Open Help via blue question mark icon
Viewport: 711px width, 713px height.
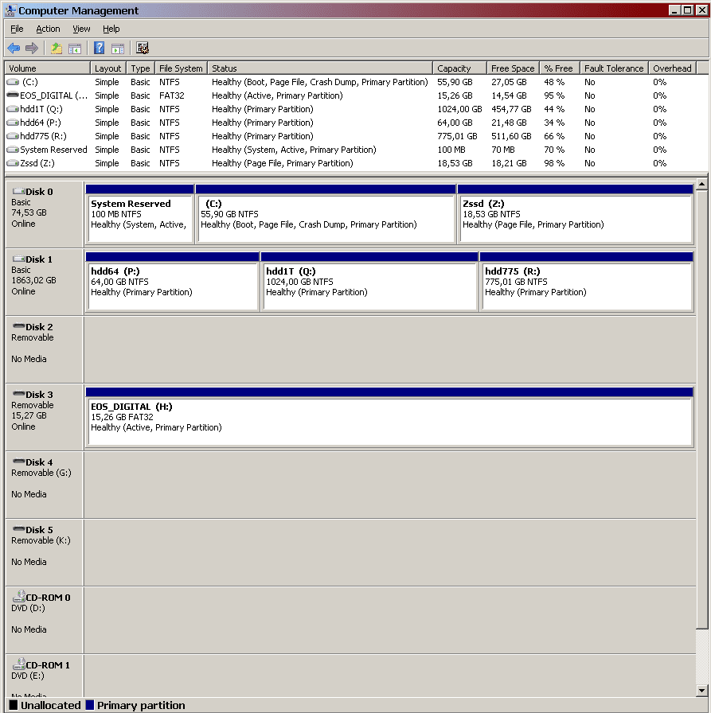click(x=99, y=48)
